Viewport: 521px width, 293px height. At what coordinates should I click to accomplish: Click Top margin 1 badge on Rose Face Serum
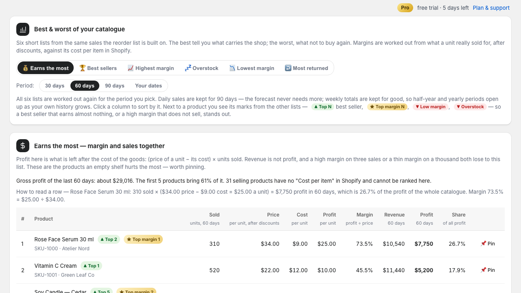(x=143, y=239)
